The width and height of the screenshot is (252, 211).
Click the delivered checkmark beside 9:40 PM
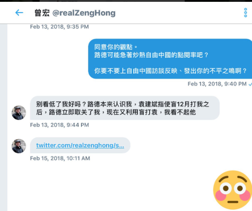click(x=250, y=84)
